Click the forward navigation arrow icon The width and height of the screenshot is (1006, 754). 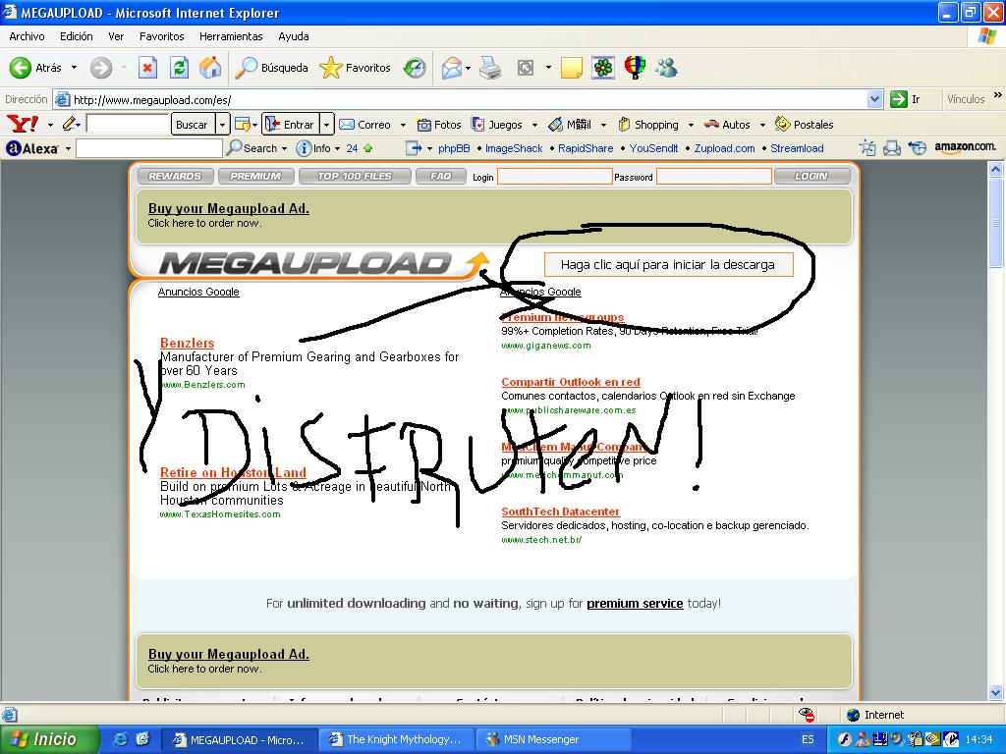coord(101,68)
